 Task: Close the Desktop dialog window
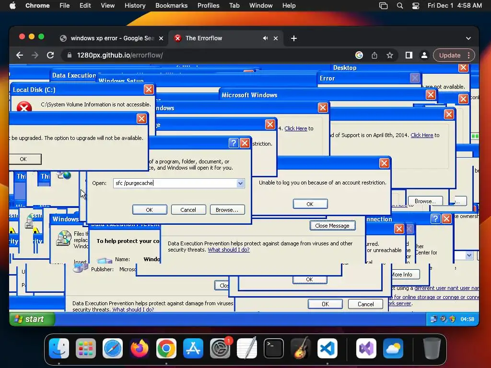(463, 68)
